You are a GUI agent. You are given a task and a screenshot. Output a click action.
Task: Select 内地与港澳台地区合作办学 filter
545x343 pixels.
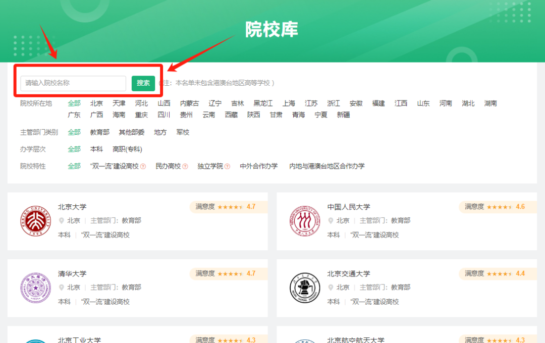[326, 166]
